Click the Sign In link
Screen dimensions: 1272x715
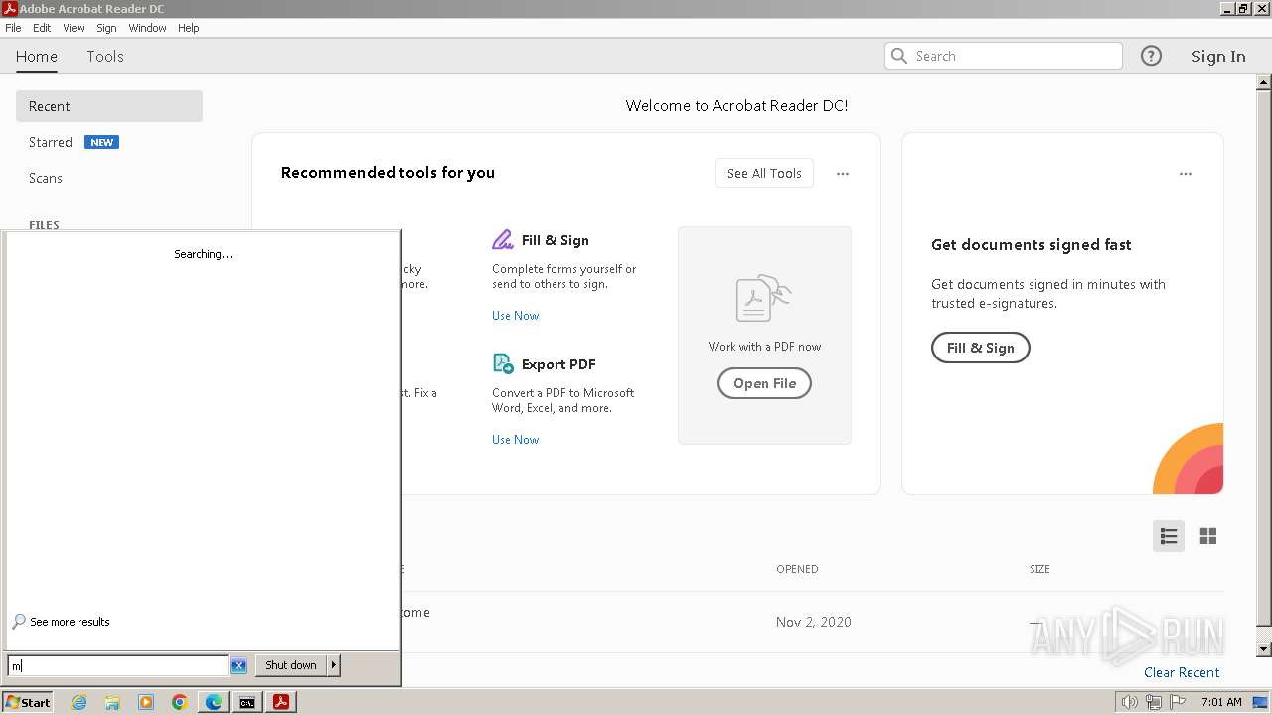[1218, 56]
